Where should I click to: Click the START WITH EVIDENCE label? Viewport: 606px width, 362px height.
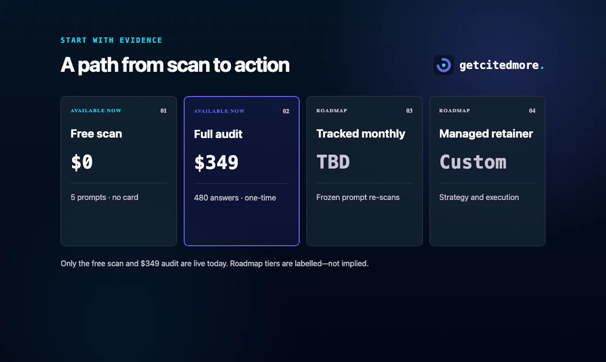click(x=111, y=40)
